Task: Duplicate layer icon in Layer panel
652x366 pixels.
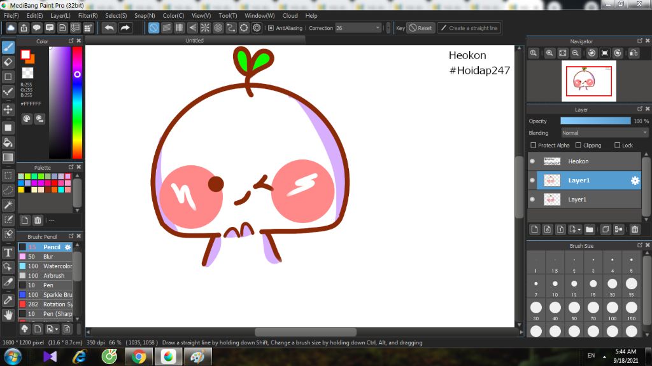Action: pyautogui.click(x=606, y=229)
